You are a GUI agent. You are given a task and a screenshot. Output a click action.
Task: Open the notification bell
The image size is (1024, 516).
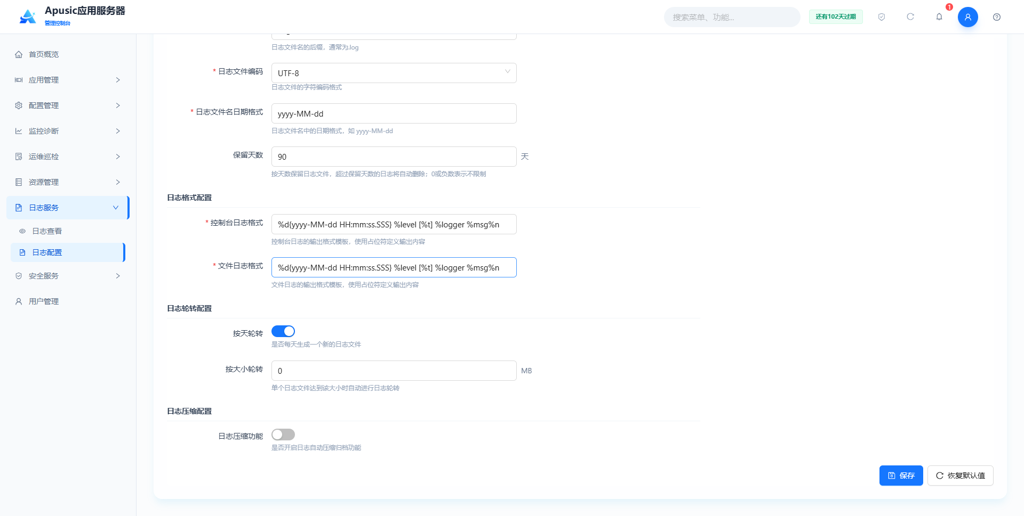pyautogui.click(x=939, y=17)
